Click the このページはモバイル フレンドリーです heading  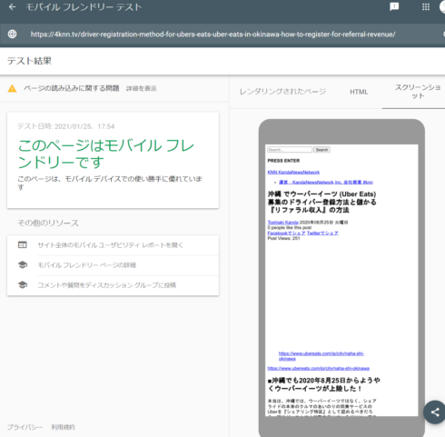point(106,154)
